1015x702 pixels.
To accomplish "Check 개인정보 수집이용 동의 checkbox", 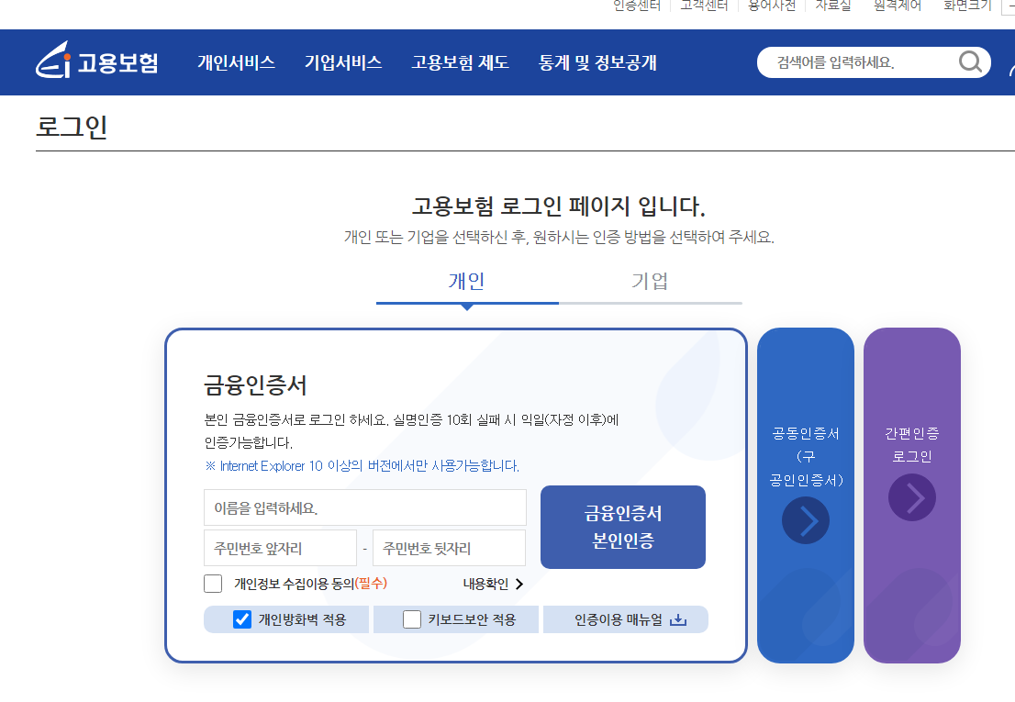I will point(213,584).
